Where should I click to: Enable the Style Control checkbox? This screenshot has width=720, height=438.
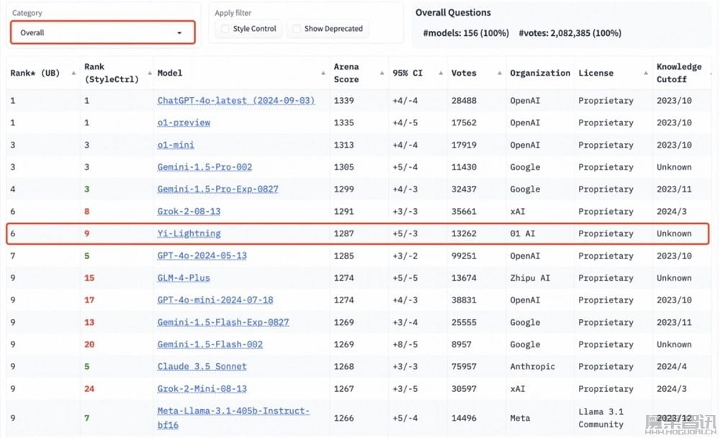click(225, 29)
